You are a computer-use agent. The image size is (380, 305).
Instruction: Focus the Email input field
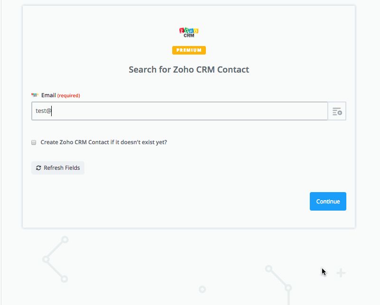coord(179,111)
